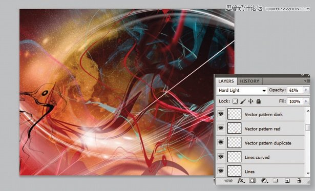Viewport: 315px width, 191px height.
Task: Open the Opacity slider arrow
Action: pos(306,90)
